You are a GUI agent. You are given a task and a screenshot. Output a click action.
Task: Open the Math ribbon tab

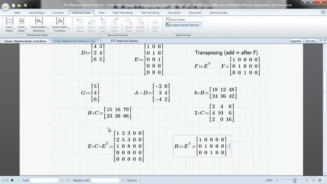[17, 13]
